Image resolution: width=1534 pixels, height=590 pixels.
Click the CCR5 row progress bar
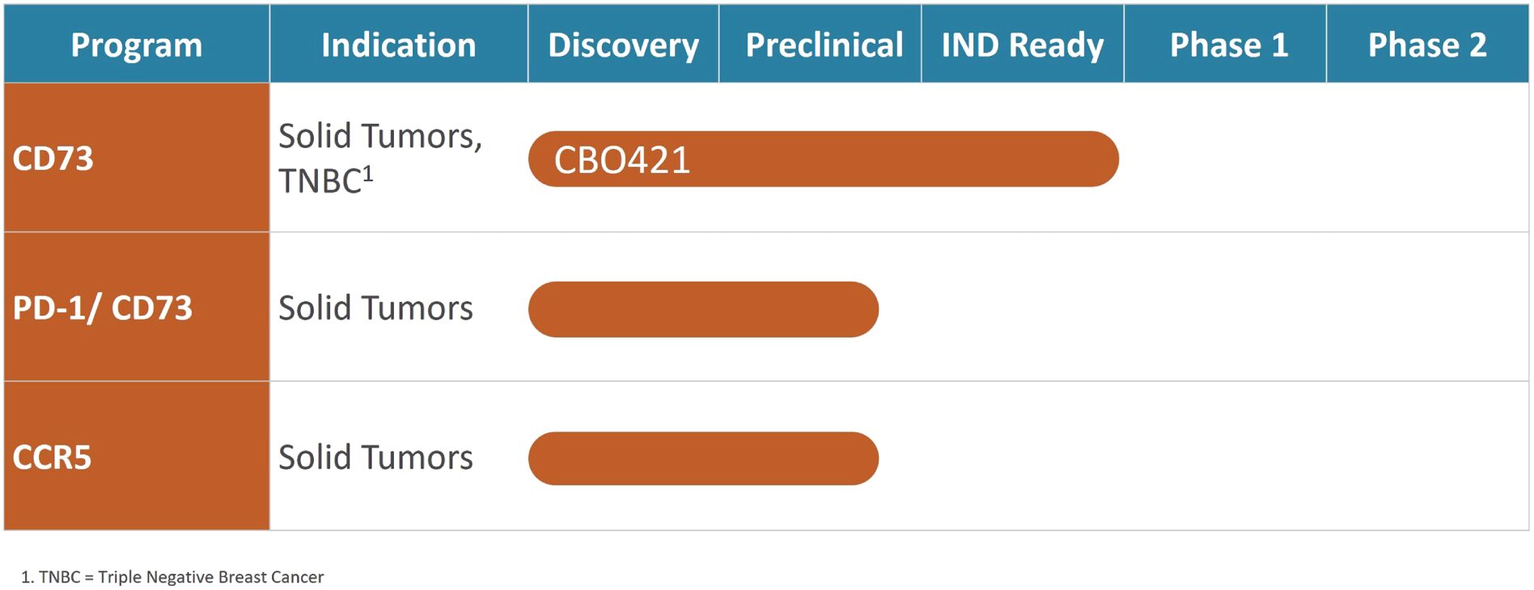point(703,459)
